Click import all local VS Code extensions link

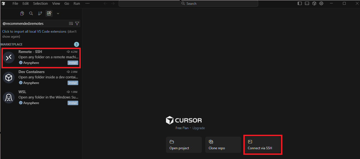tap(34, 32)
